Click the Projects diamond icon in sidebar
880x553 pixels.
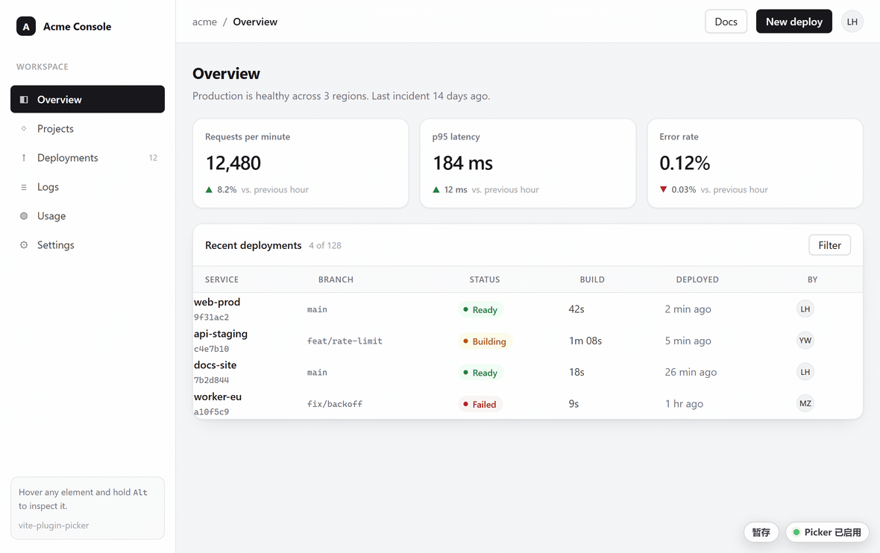pos(24,128)
